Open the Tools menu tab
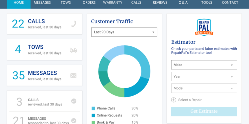The width and height of the screenshot is (249, 124). [207, 3]
